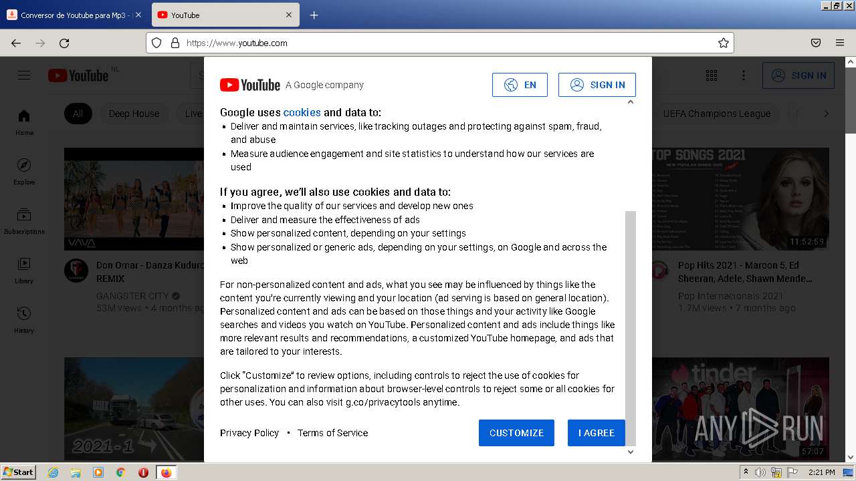Follow the cookies hyperlink
Image resolution: width=856 pixels, height=481 pixels.
coord(302,112)
